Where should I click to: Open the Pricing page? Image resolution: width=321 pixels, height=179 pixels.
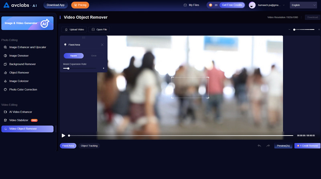coord(80,5)
